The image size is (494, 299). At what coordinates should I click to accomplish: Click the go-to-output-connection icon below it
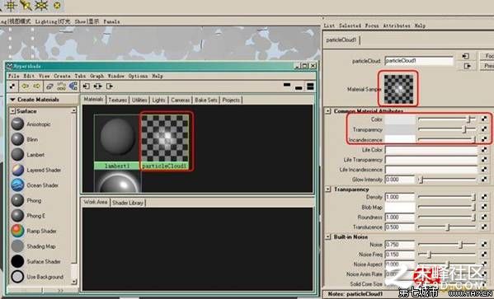click(x=468, y=66)
